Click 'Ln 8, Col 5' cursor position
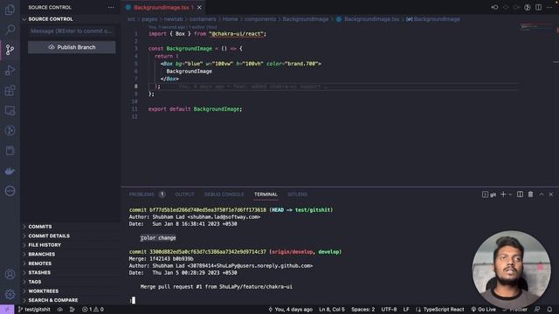559x314 pixels. click(x=332, y=310)
